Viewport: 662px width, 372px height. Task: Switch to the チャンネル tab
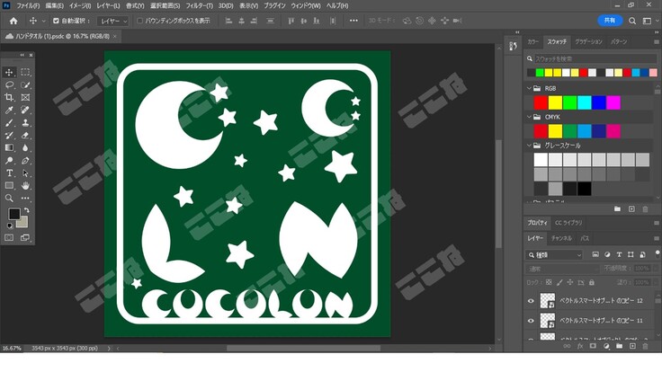point(561,238)
